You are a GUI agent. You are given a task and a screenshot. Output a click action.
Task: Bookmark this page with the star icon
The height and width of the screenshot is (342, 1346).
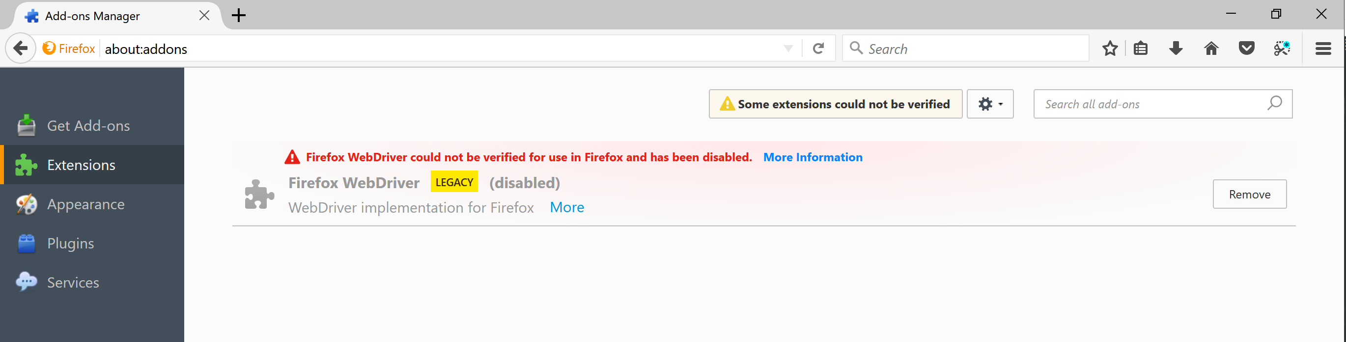pos(1109,48)
